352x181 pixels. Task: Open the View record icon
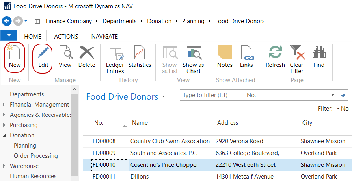point(65,53)
